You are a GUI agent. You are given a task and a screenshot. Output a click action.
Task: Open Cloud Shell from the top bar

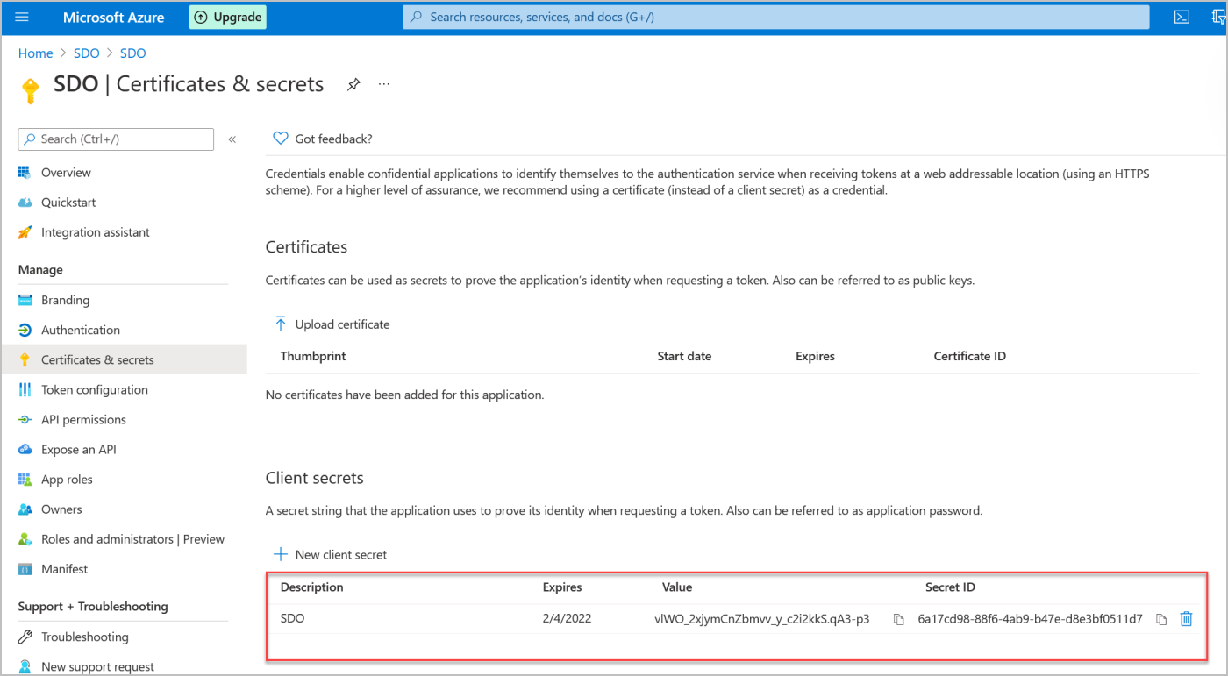(1182, 17)
